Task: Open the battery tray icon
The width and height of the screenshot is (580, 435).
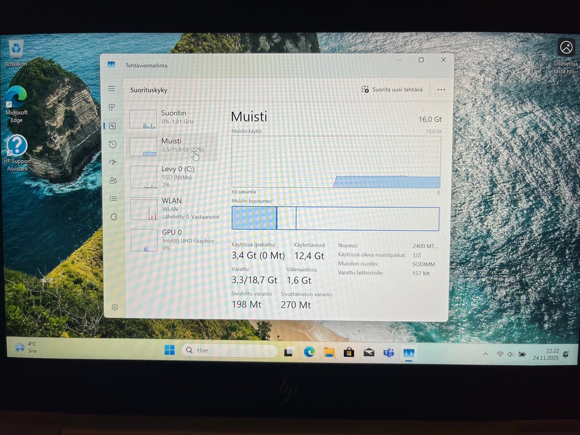Action: (522, 355)
